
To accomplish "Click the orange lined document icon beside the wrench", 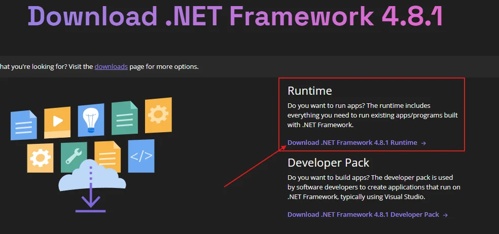I will point(108,157).
